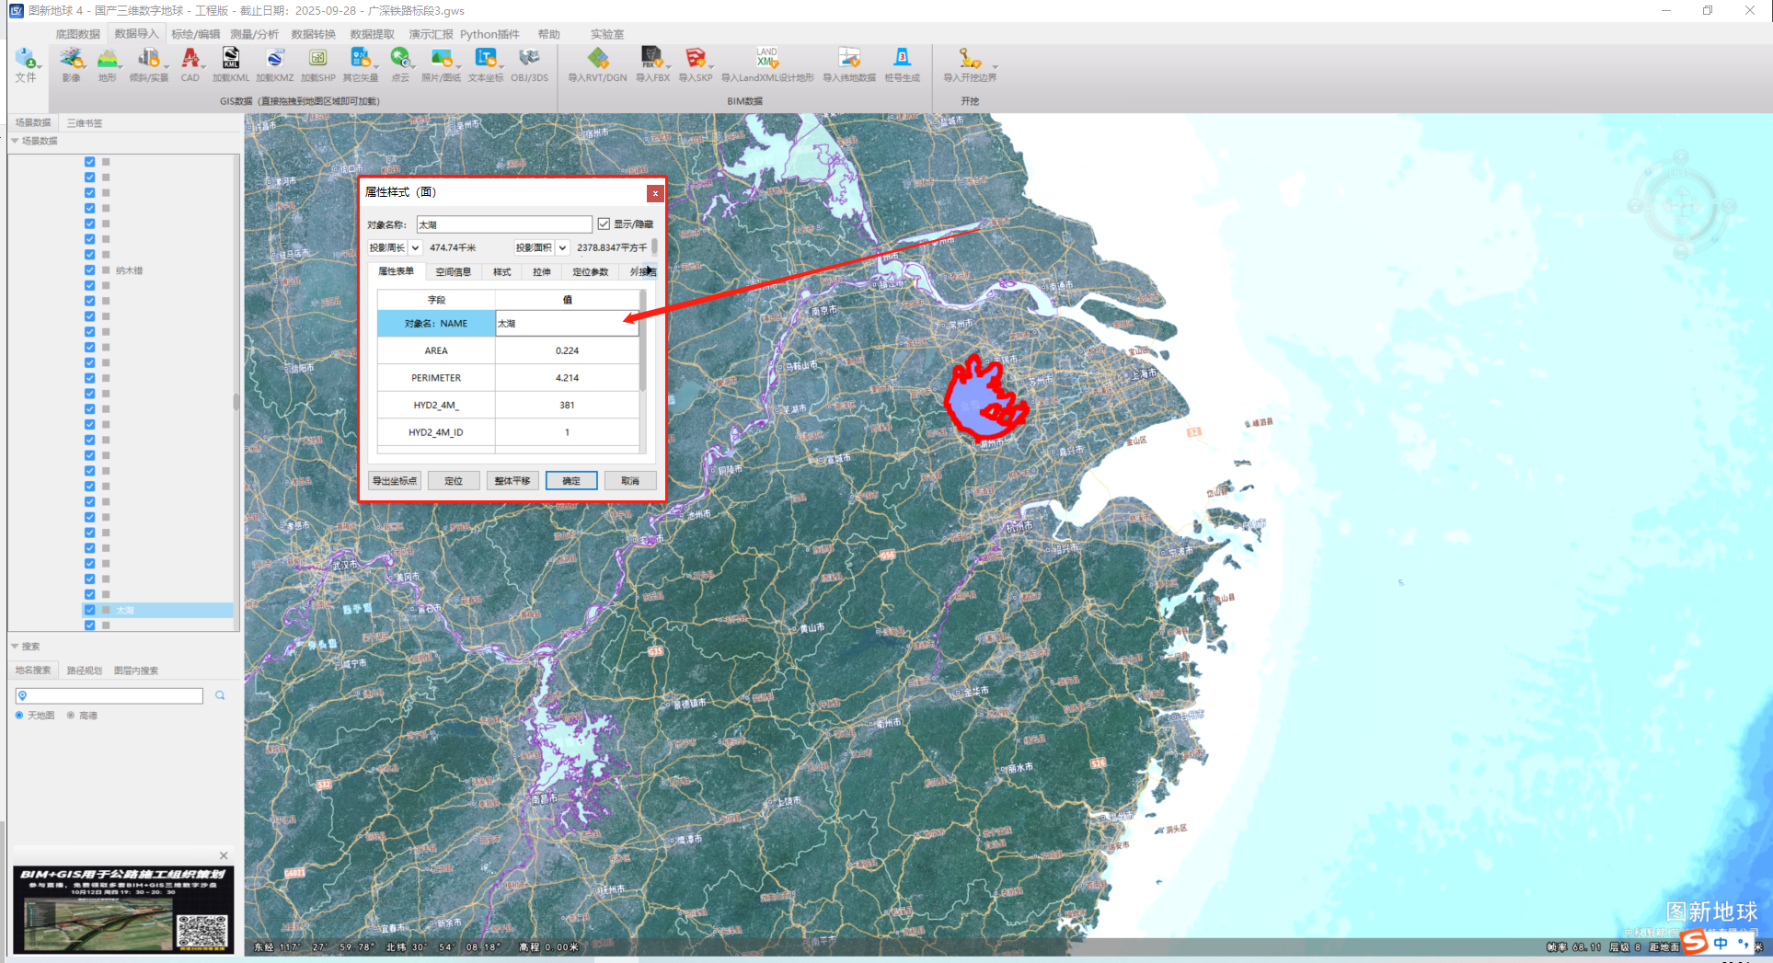Screen dimensions: 1773x963
Task: Click the 导入RVT/DGN icon
Action: 598,59
